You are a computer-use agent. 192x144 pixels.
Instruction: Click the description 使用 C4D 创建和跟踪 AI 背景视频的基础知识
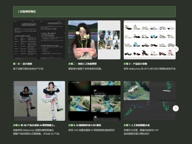pyautogui.click(x=92, y=130)
